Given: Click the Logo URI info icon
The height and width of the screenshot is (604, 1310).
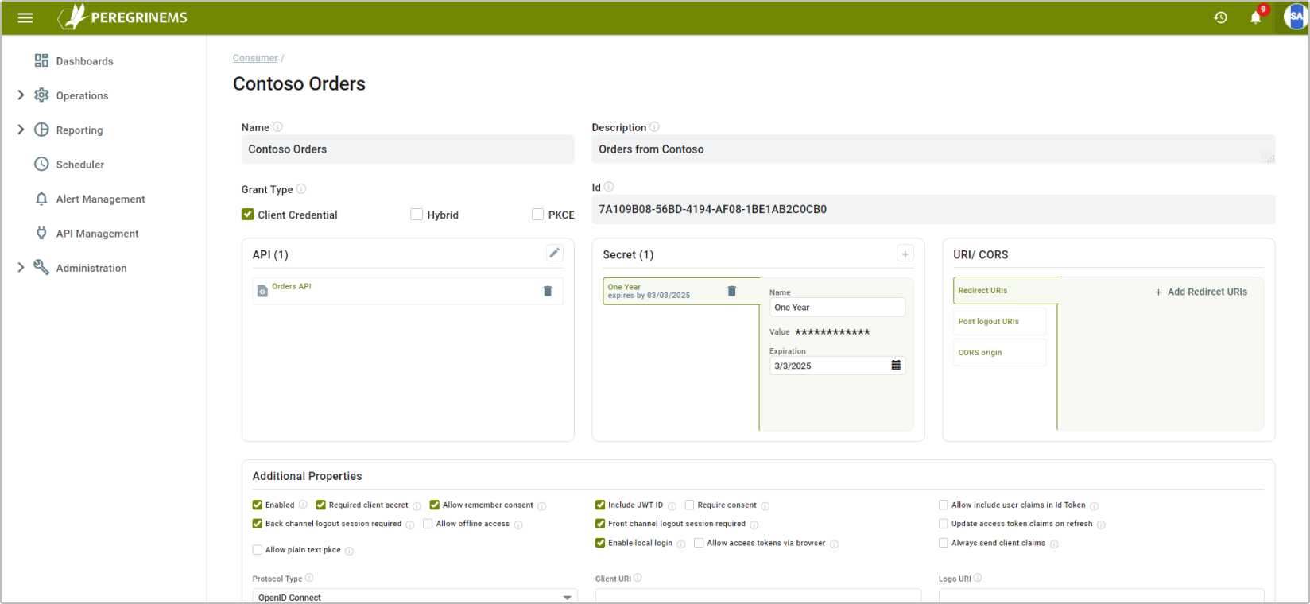Looking at the screenshot, I should pos(978,578).
